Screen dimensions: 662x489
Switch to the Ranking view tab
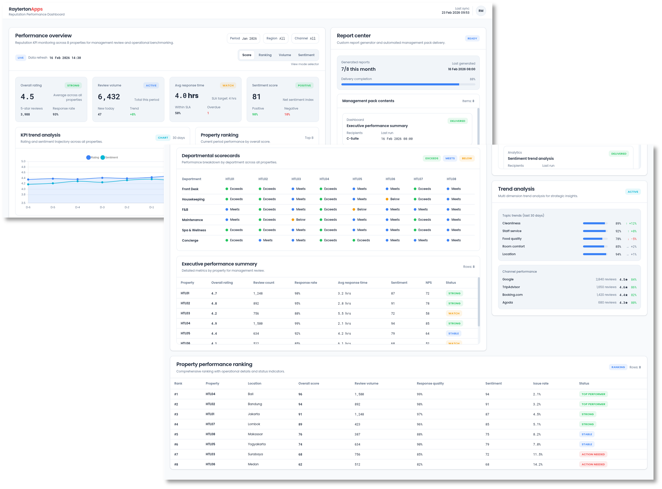point(265,55)
